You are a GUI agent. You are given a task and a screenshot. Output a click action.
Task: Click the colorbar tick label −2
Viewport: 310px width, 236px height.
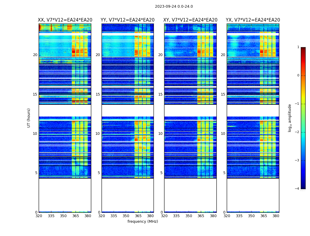pyautogui.click(x=297, y=132)
